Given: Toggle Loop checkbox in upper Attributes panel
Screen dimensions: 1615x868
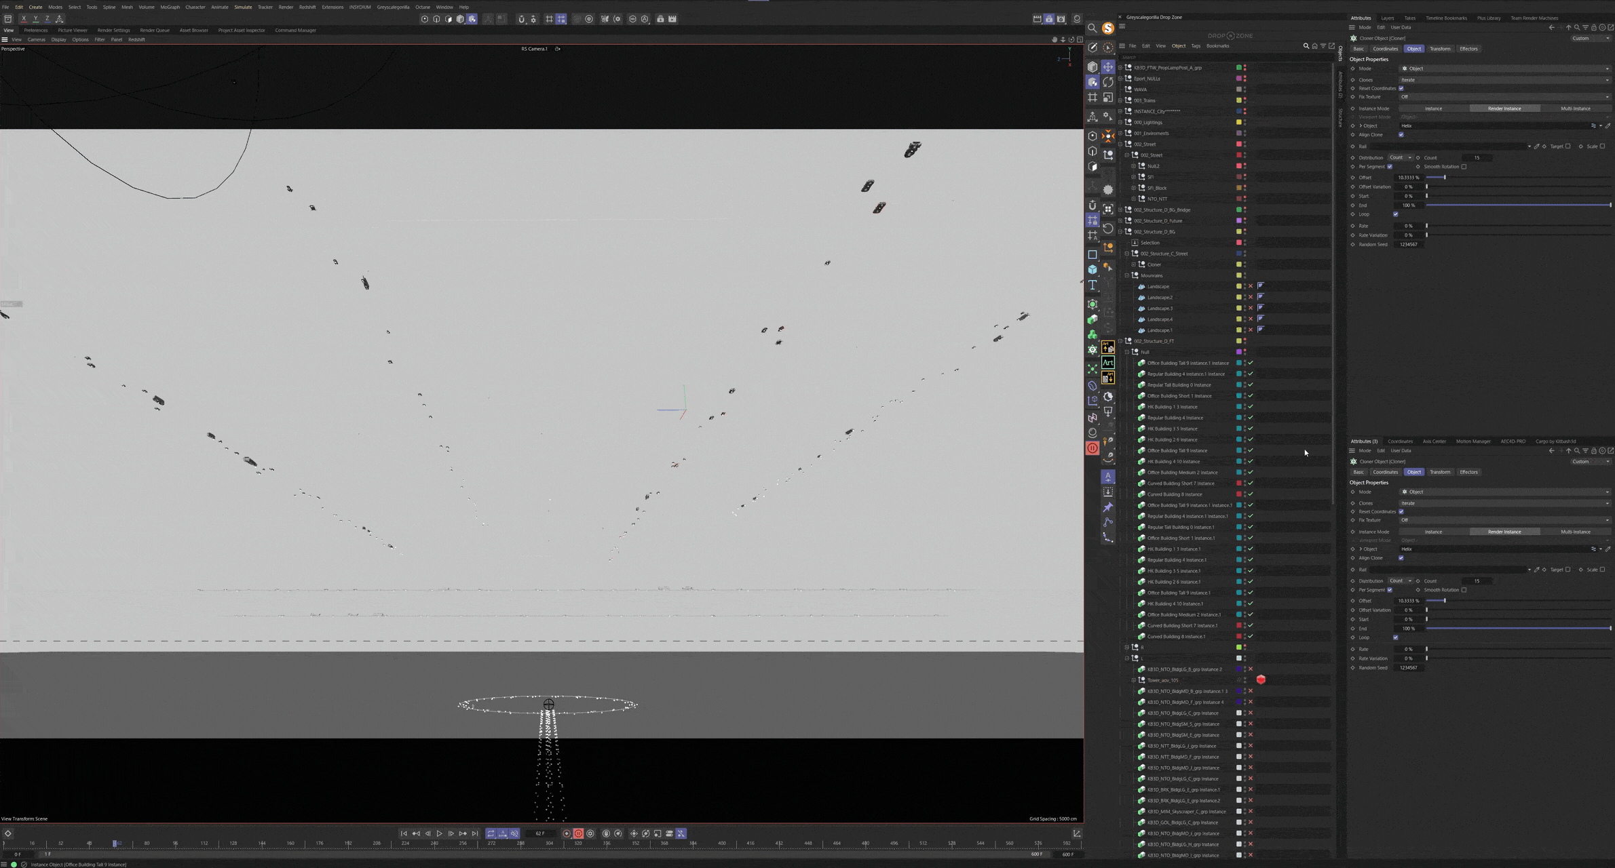Looking at the screenshot, I should click(1396, 214).
